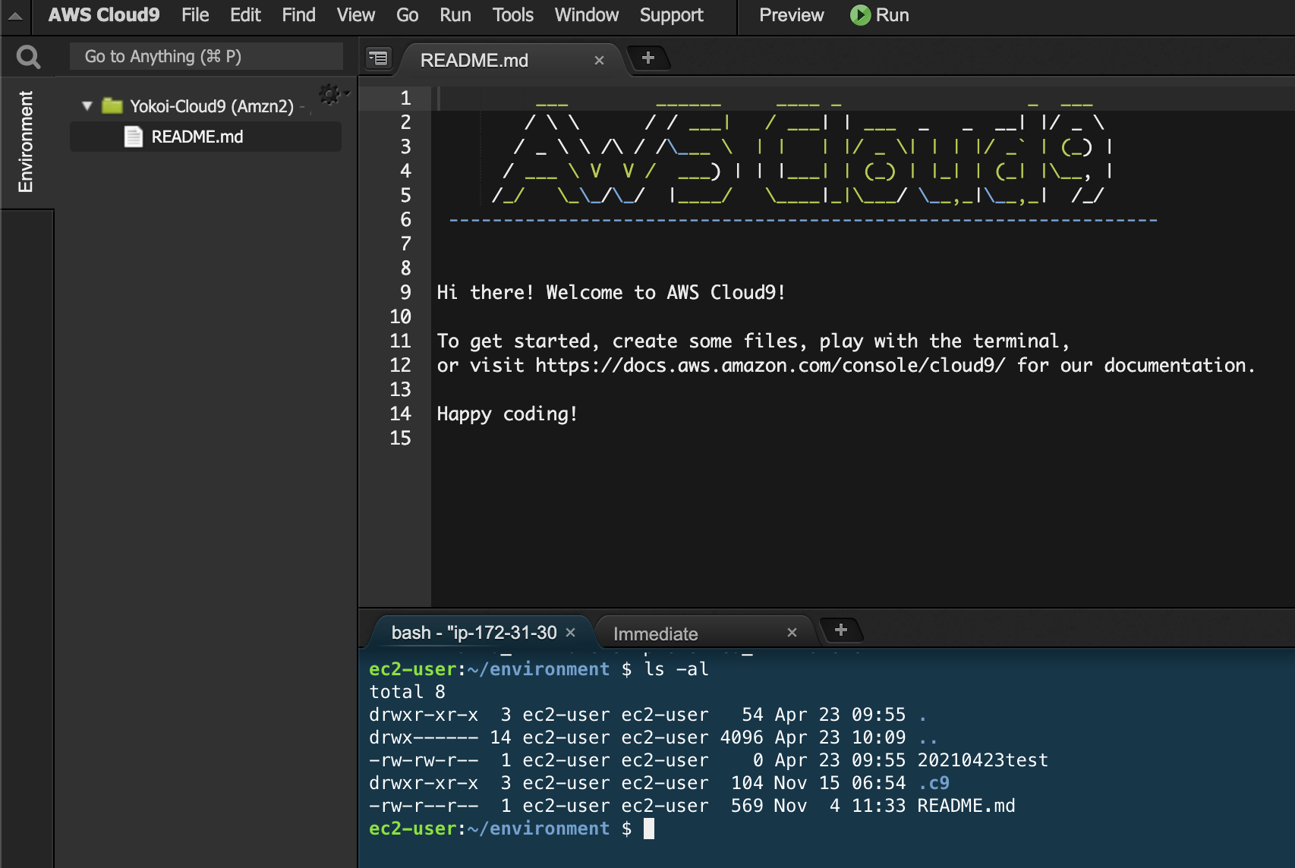Click the Yokoi-Cloud9 folder icon
Screen dimensions: 1295x868
pos(112,106)
